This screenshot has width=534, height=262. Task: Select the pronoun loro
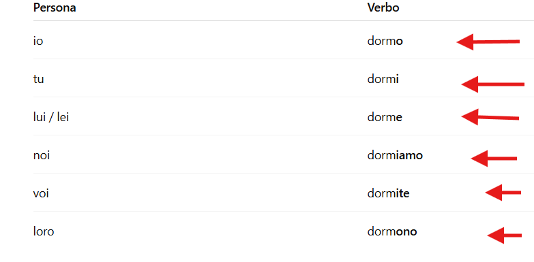coord(44,231)
